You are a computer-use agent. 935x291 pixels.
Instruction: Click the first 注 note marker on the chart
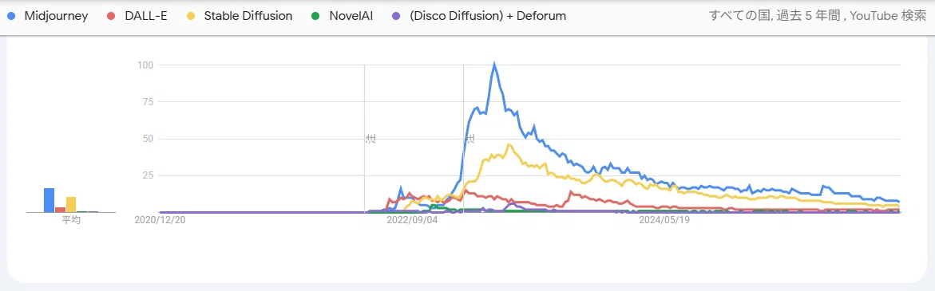point(370,139)
